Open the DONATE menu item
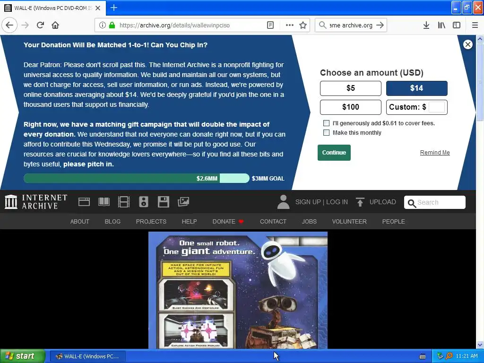 coord(228,221)
